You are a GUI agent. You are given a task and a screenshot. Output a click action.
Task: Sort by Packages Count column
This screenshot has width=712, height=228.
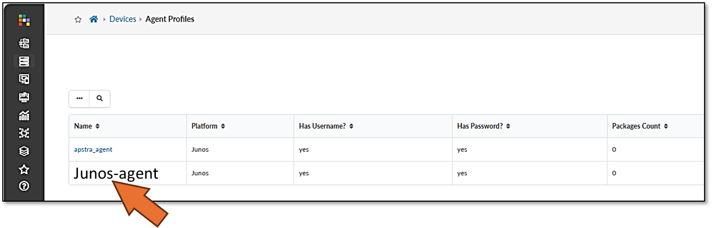click(640, 126)
